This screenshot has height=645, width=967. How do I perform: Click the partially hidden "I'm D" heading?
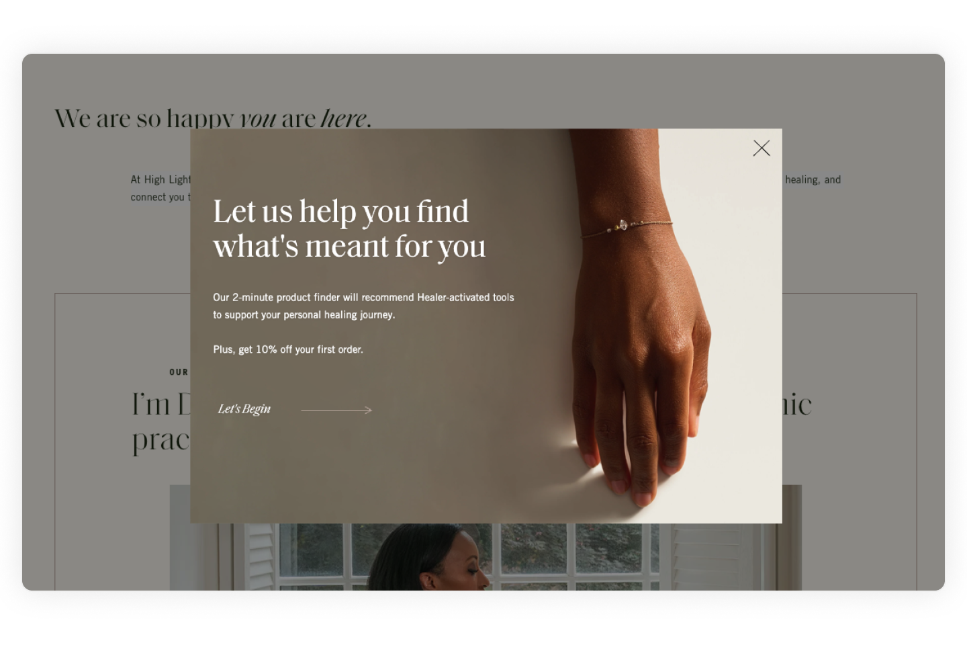click(161, 404)
